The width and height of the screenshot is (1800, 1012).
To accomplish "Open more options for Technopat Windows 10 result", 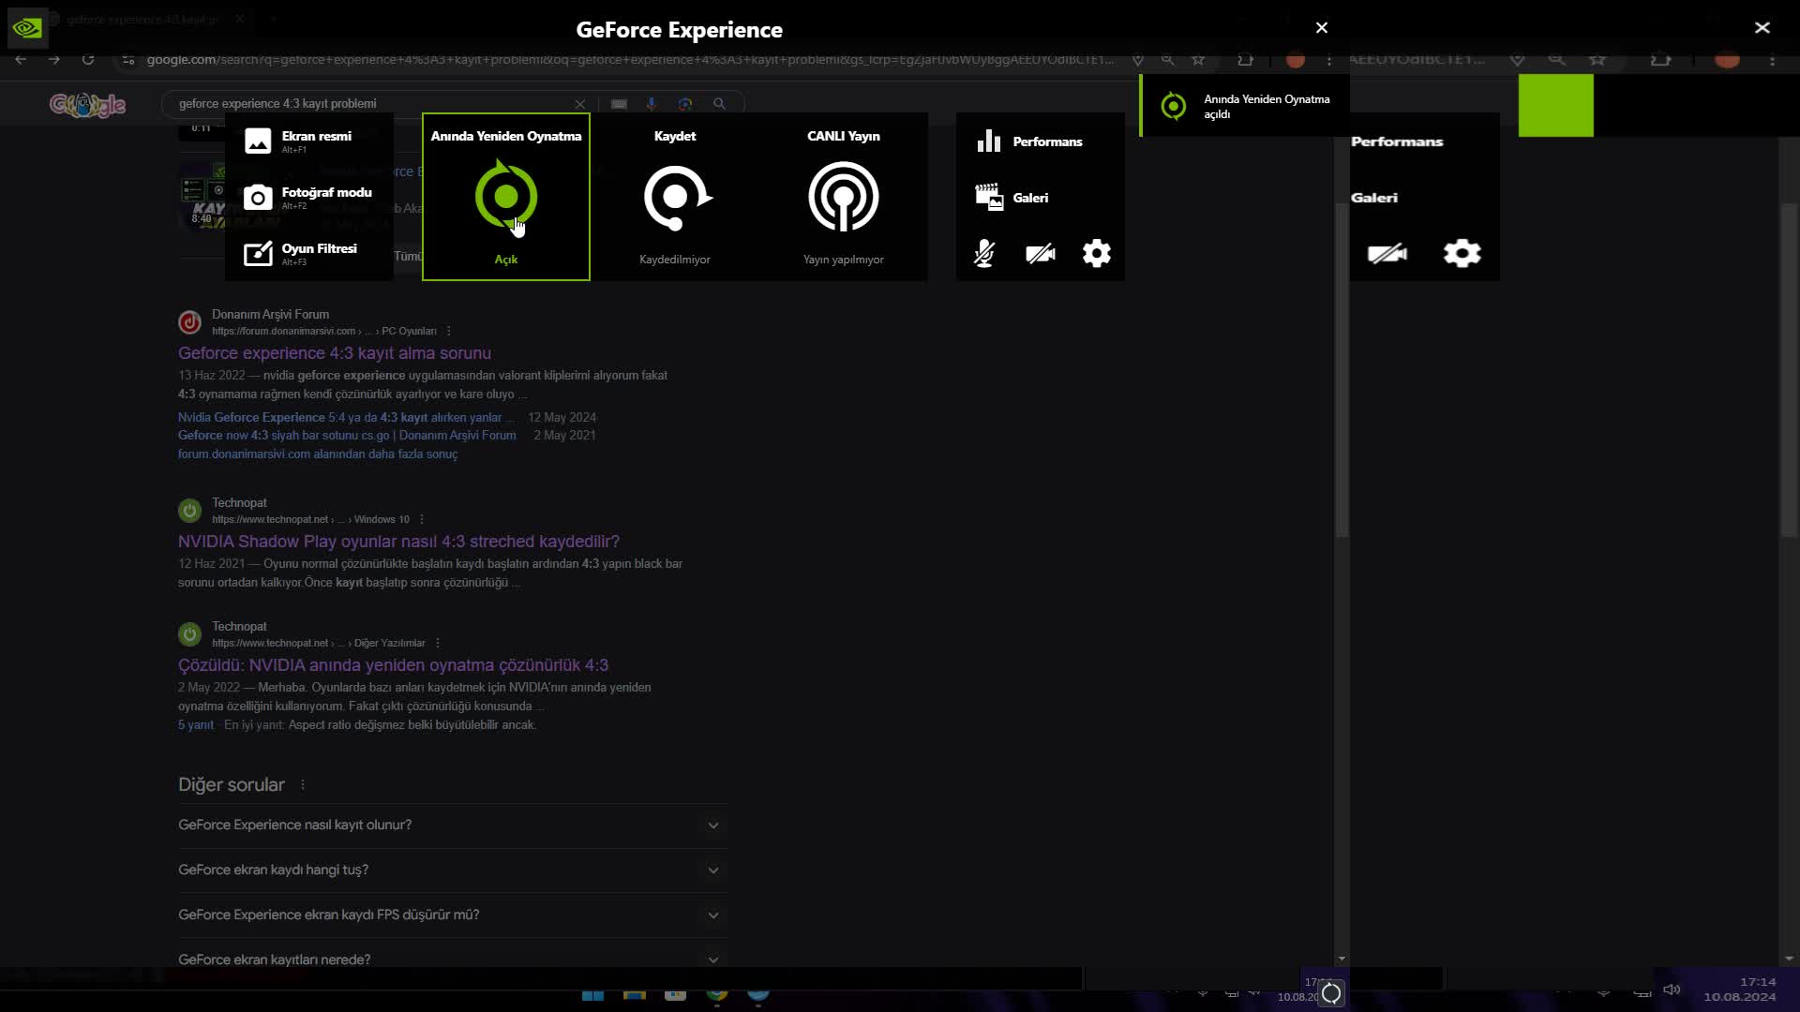I will (422, 519).
